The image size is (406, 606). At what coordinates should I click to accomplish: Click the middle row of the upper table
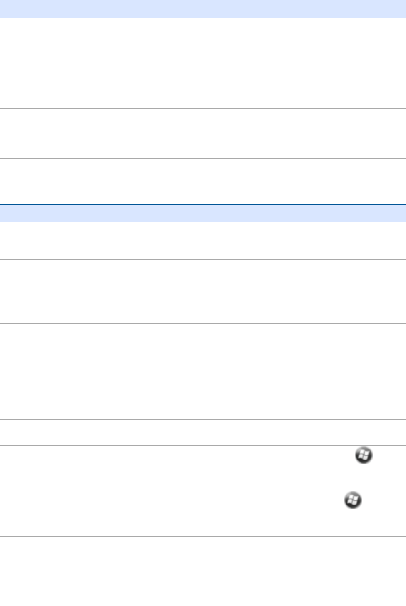point(203,133)
